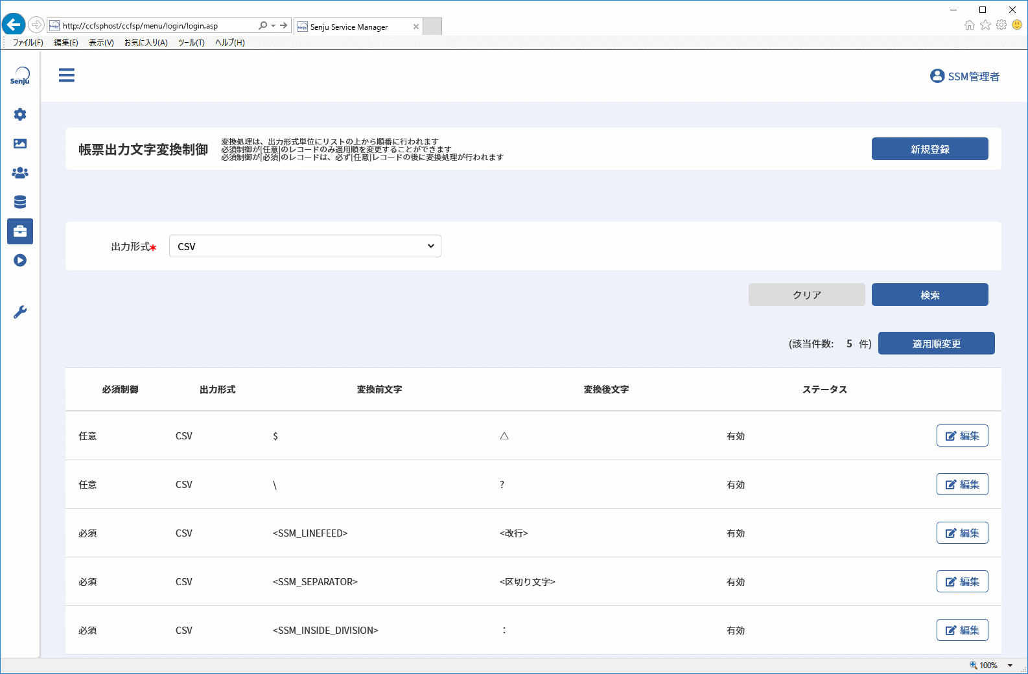Click the 変換前文字 column header
Image resolution: width=1028 pixels, height=674 pixels.
click(379, 389)
